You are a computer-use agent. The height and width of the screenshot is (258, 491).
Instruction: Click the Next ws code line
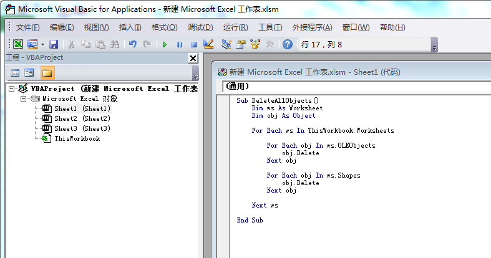pyautogui.click(x=265, y=206)
